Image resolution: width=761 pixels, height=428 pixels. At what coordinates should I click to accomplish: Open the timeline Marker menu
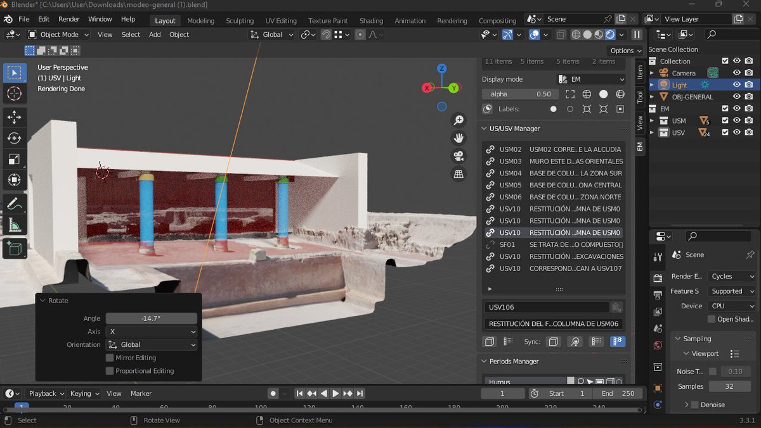pos(141,393)
